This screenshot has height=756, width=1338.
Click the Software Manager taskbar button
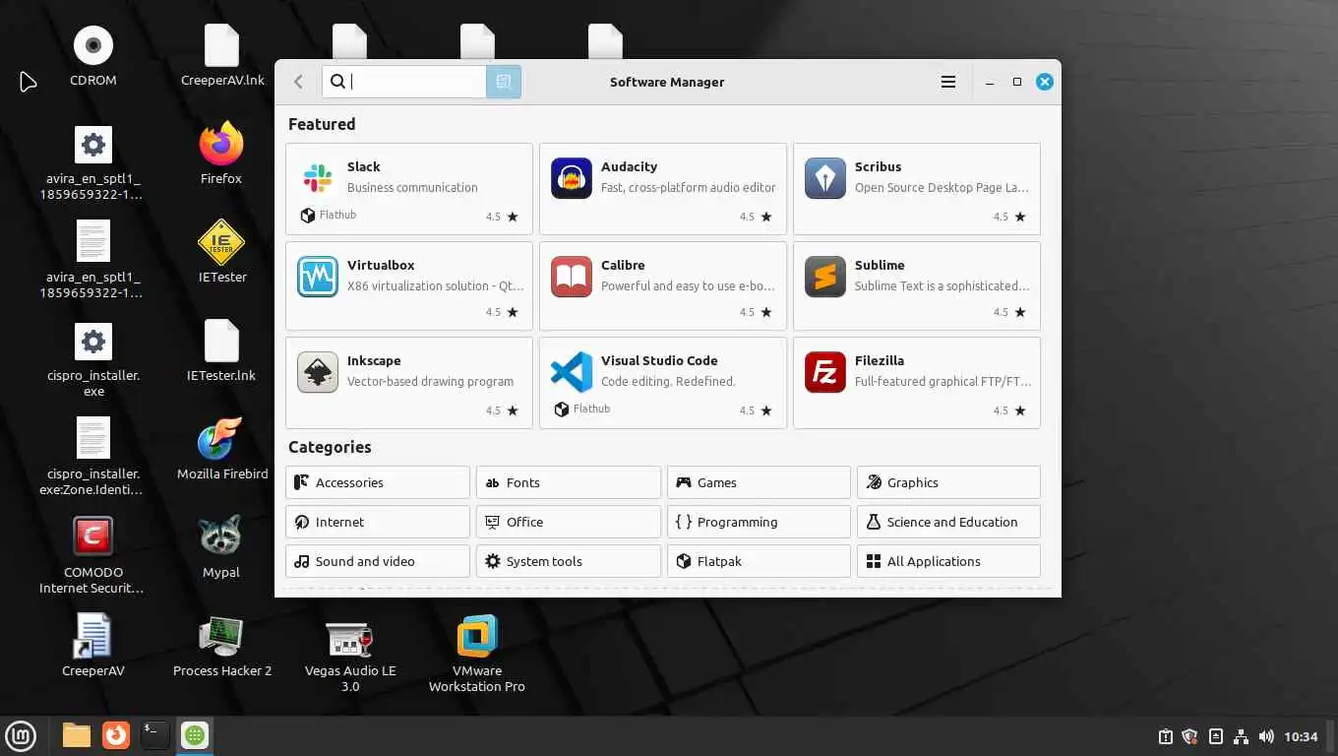click(x=195, y=734)
